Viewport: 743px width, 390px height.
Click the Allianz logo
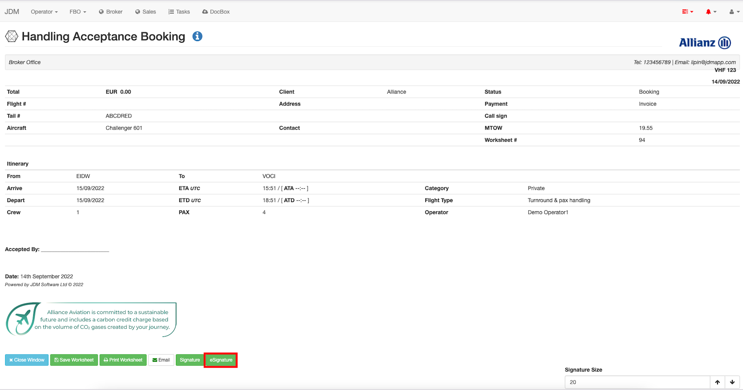point(705,43)
